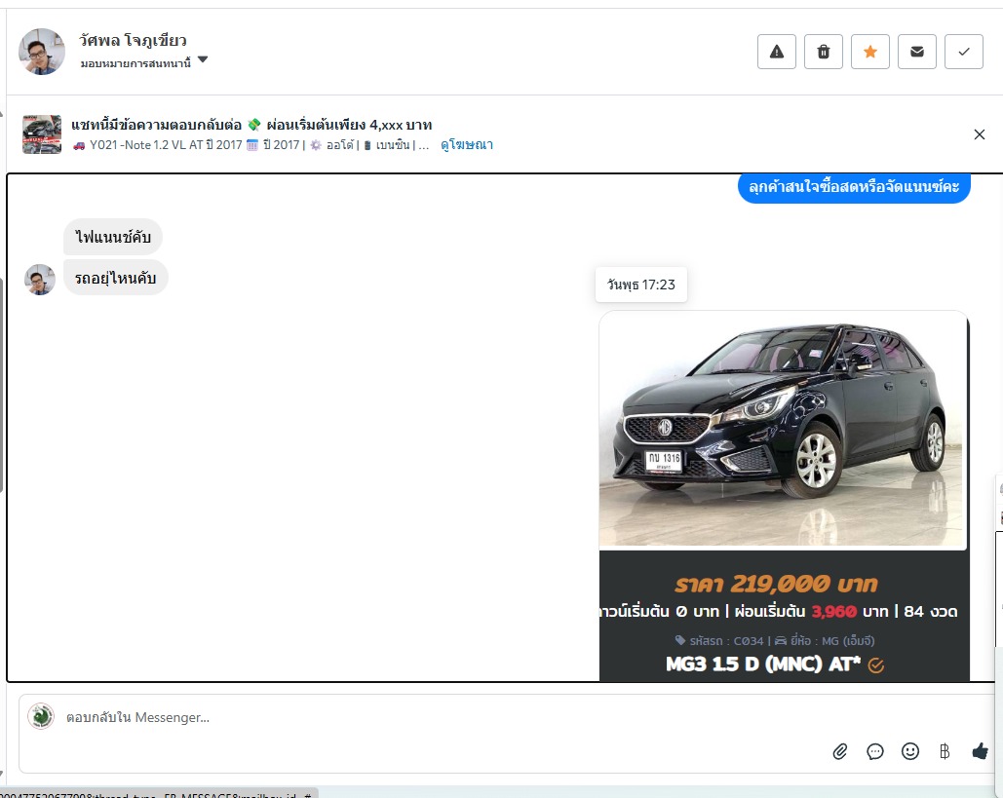
Task: Open the emoji picker smiley icon
Action: click(x=910, y=751)
